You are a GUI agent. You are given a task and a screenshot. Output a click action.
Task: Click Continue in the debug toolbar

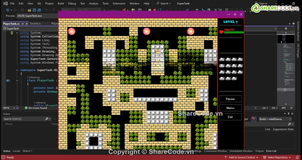point(111,10)
